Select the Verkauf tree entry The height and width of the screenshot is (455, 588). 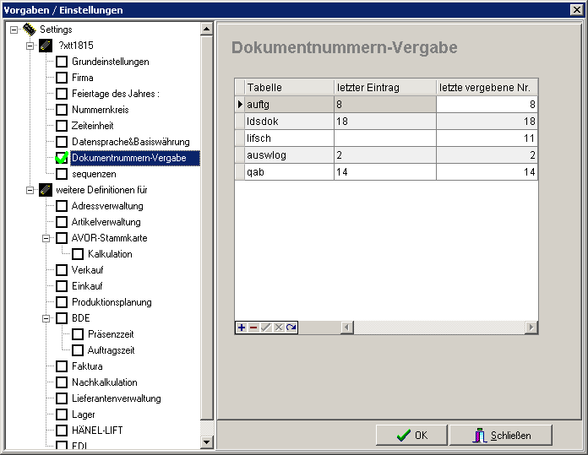pyautogui.click(x=87, y=270)
